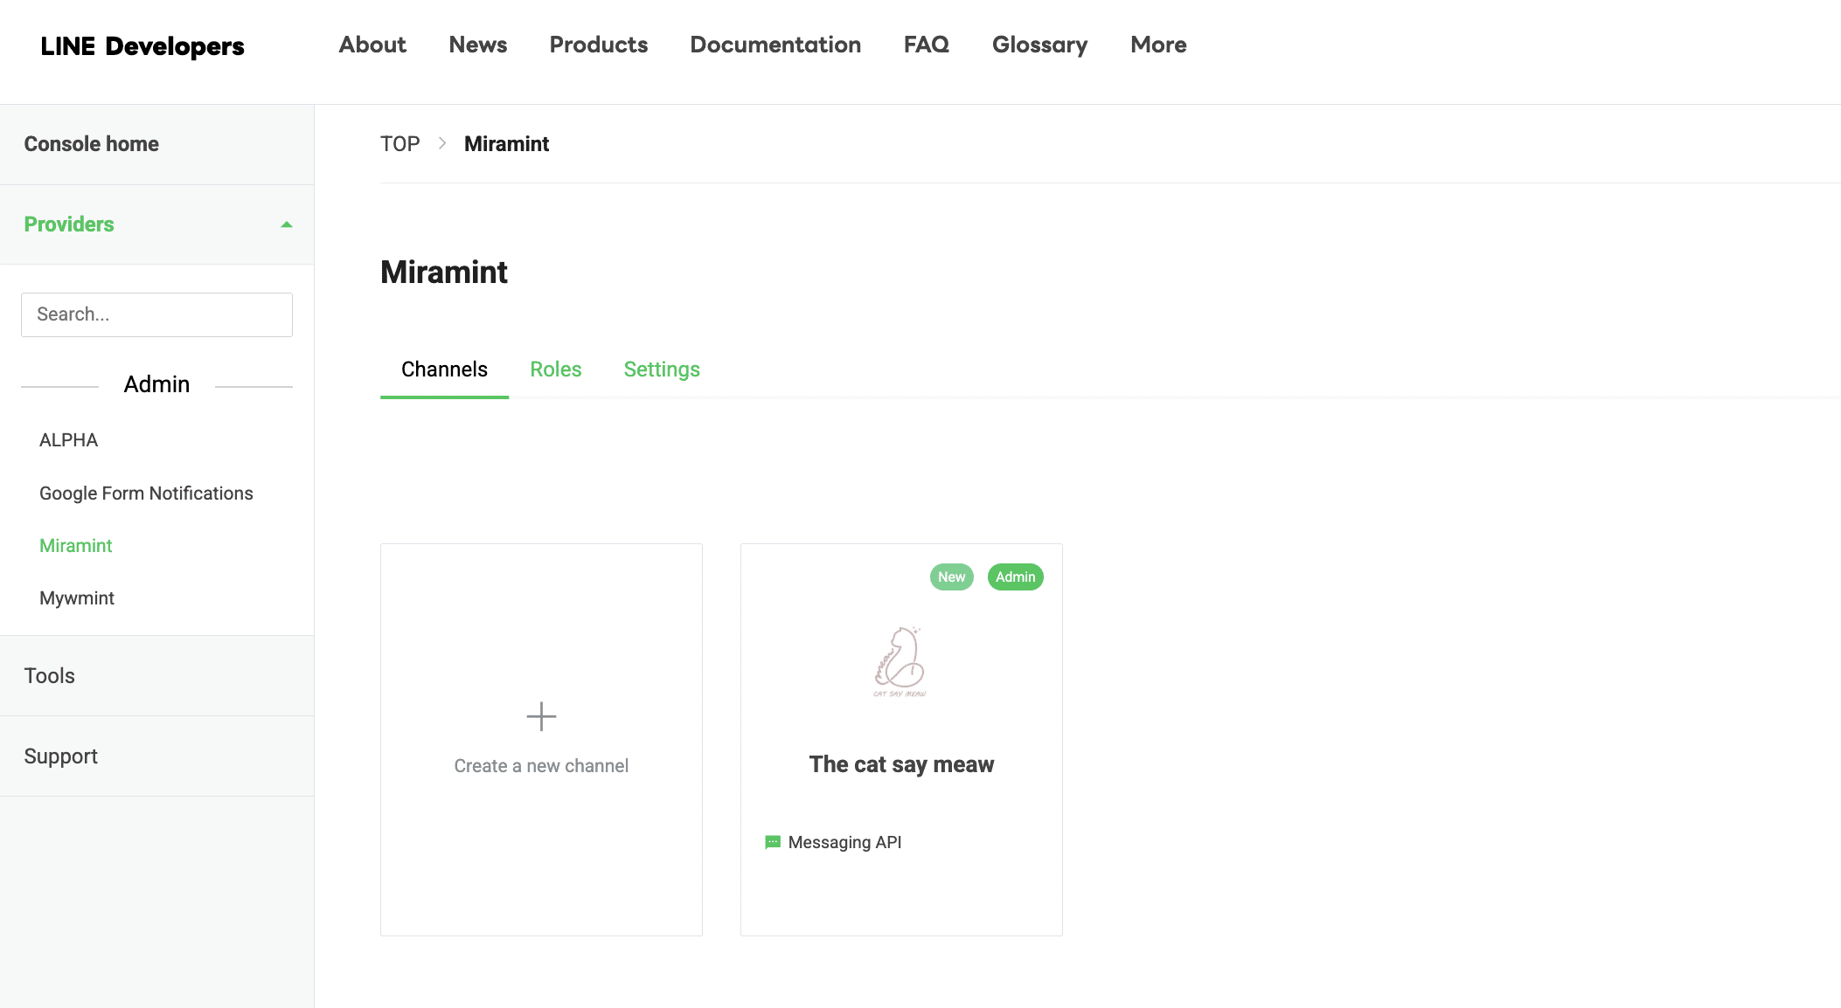
Task: Open the Documentation page link
Action: click(x=775, y=45)
